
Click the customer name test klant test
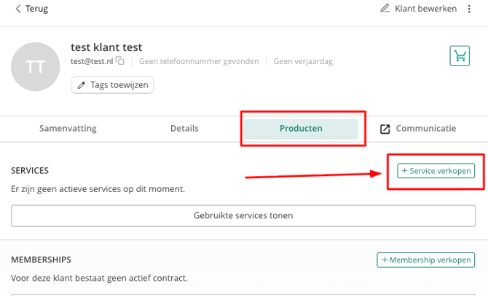pos(106,47)
